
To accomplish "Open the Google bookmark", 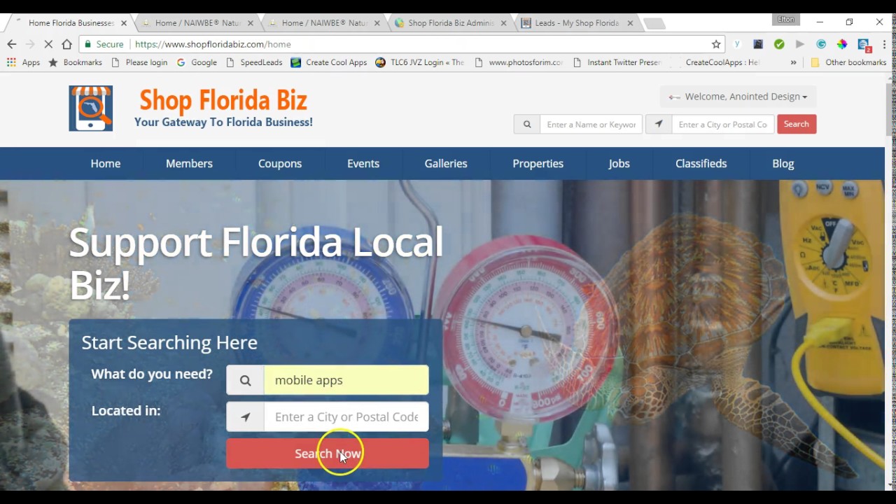I will click(197, 62).
